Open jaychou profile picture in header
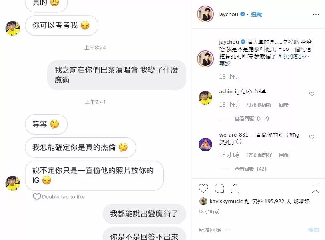Image resolution: width=325 pixels, height=240 pixels. [205, 14]
